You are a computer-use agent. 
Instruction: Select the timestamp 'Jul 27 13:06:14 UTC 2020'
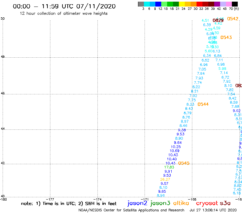213,210
